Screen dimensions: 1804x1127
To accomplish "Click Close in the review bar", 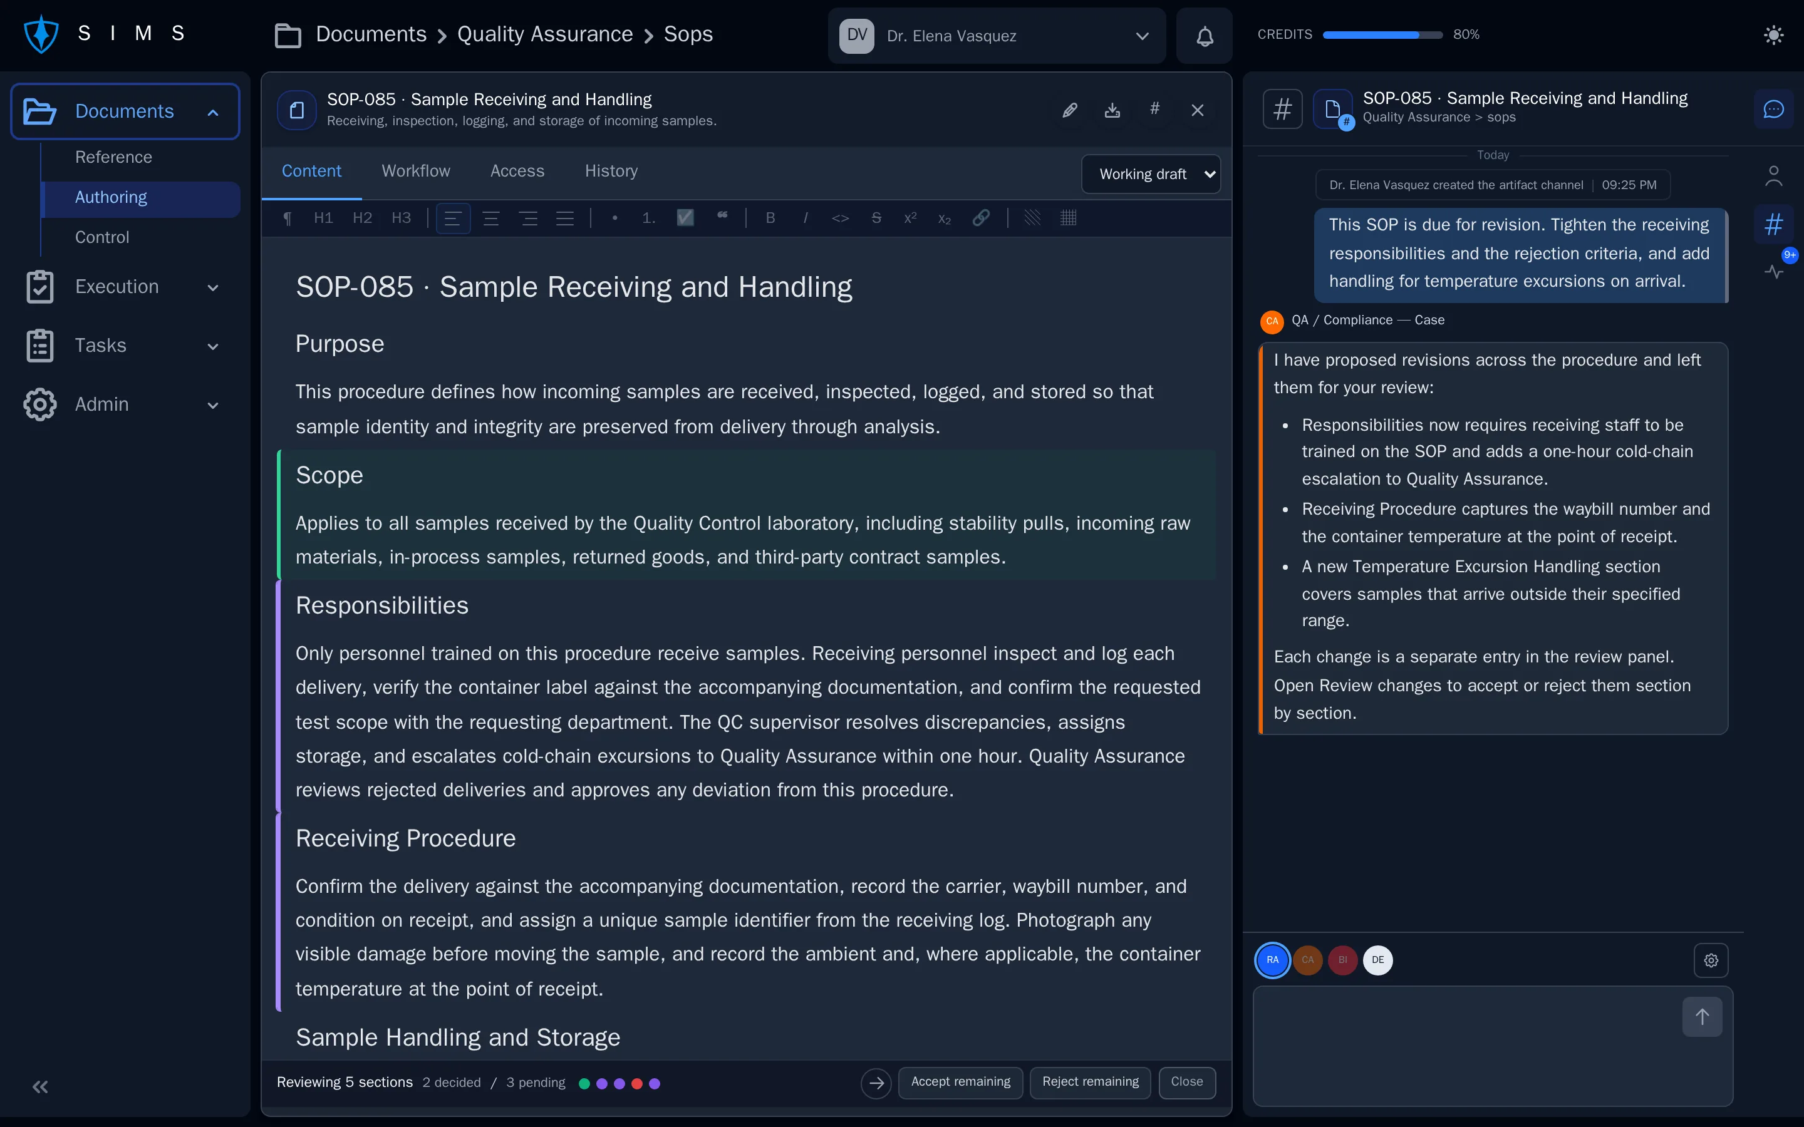I will click(x=1187, y=1083).
